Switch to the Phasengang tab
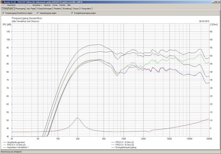 point(20,9)
